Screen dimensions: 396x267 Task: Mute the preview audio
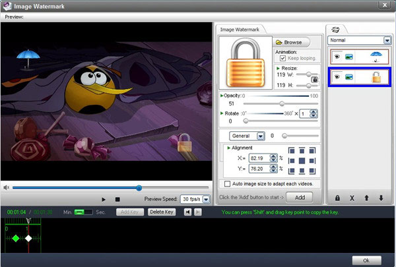[7, 187]
